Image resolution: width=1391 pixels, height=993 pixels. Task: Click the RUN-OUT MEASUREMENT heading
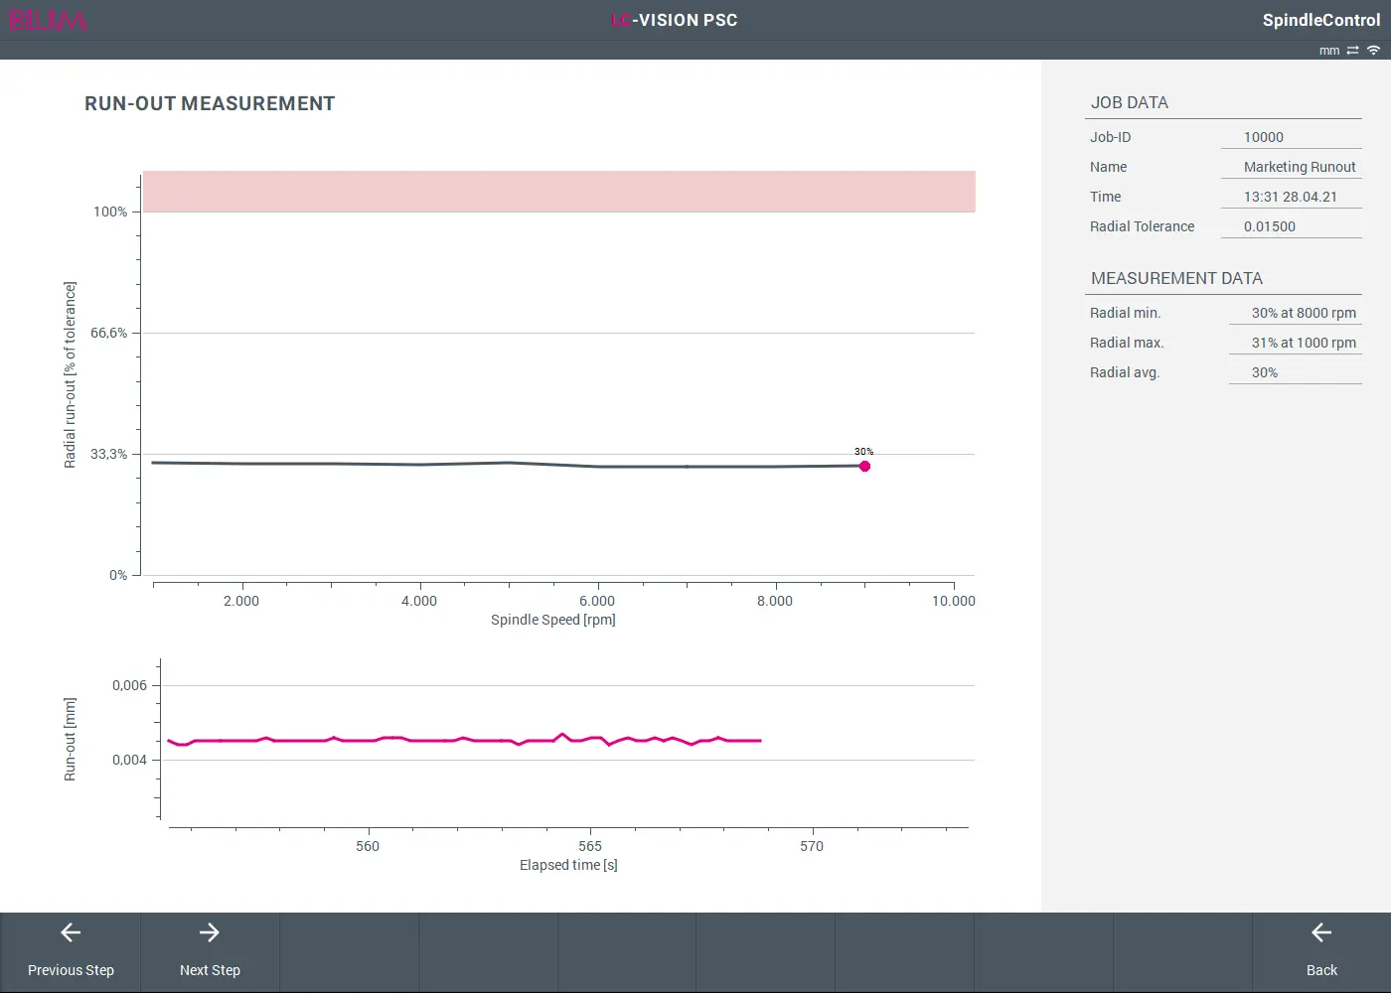pos(210,103)
